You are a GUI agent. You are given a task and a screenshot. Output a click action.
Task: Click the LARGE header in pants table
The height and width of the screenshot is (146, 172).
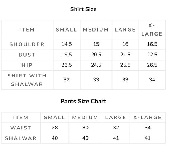coord(116,117)
